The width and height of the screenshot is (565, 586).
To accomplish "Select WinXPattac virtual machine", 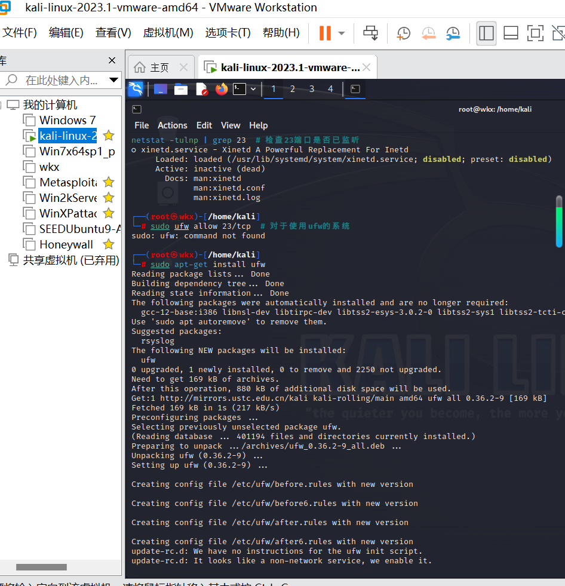I will tap(68, 213).
